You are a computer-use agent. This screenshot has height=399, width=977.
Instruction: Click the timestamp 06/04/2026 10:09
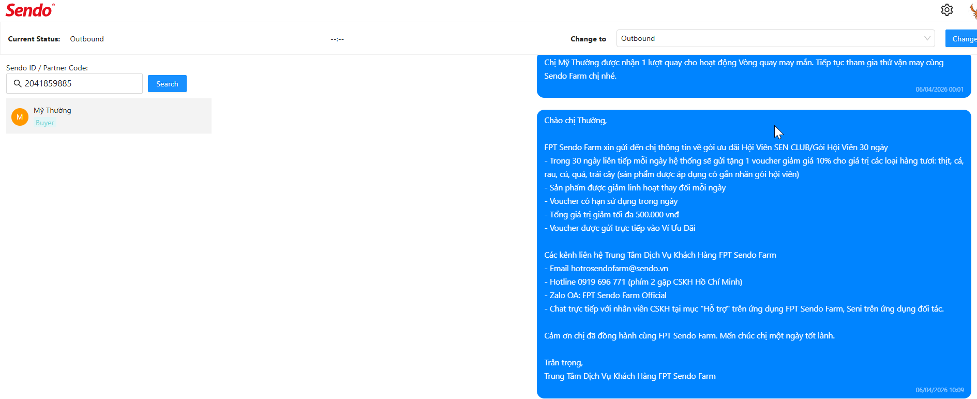939,390
